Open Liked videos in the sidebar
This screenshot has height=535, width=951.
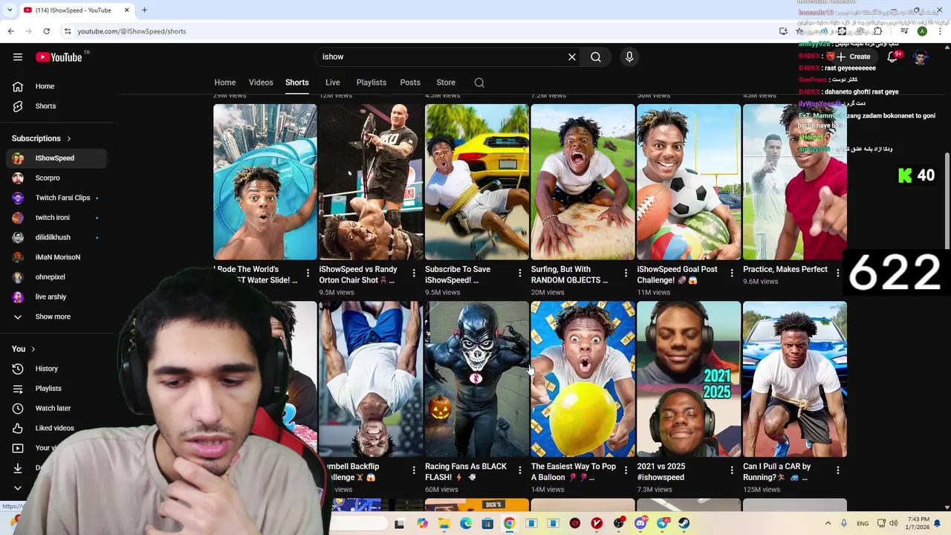(56, 428)
